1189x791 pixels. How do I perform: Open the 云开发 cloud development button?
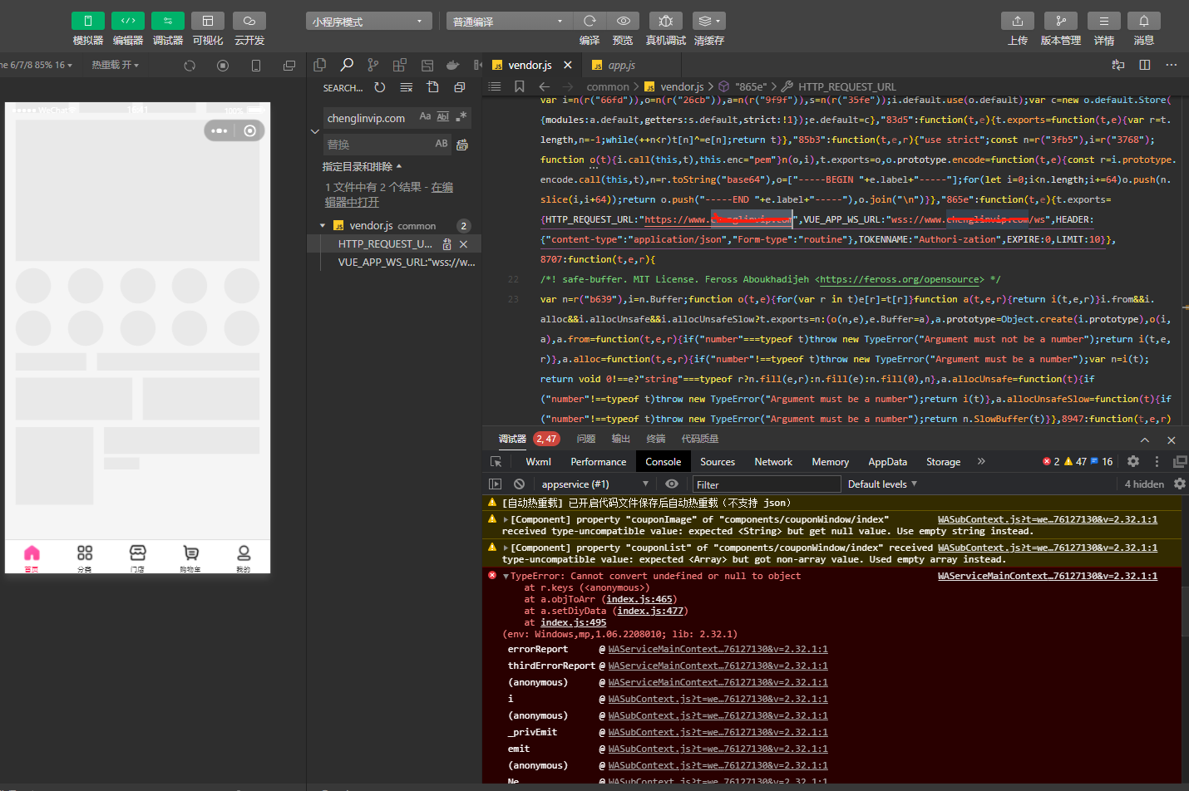coord(249,21)
